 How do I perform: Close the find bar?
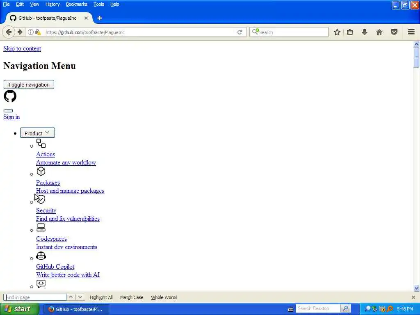(x=413, y=297)
